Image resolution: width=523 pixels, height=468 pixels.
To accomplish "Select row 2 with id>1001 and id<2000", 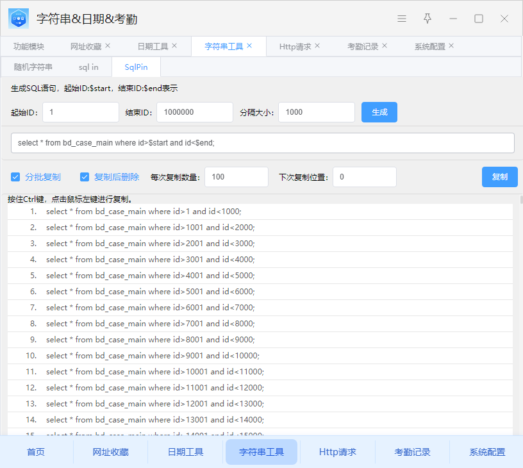I will tap(260, 228).
